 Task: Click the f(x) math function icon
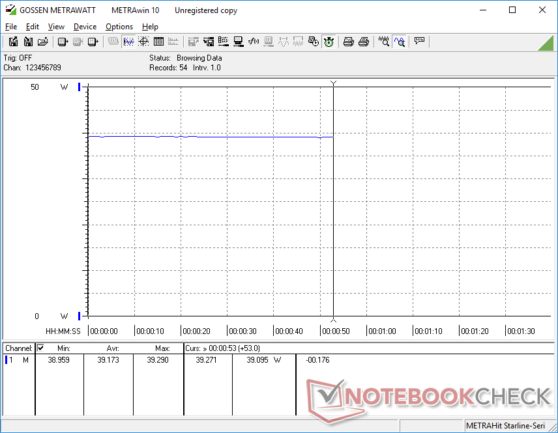coord(254,42)
